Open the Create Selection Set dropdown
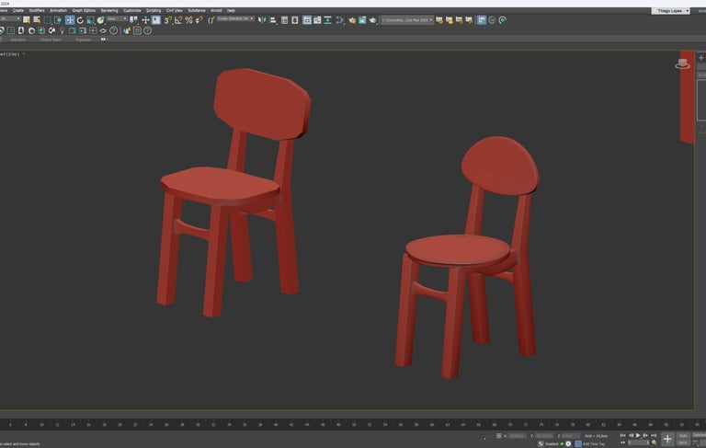Screen dimensions: 706x448 [x=235, y=18]
